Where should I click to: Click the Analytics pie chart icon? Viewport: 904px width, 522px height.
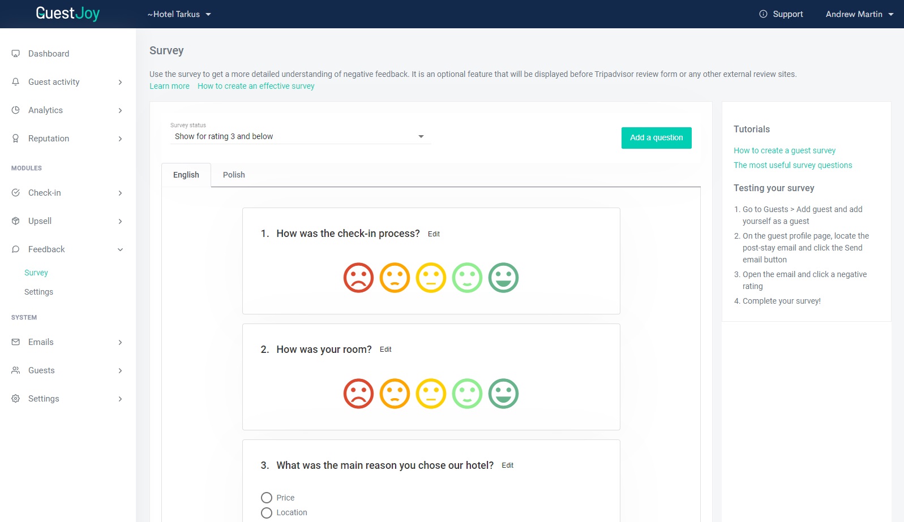16,110
